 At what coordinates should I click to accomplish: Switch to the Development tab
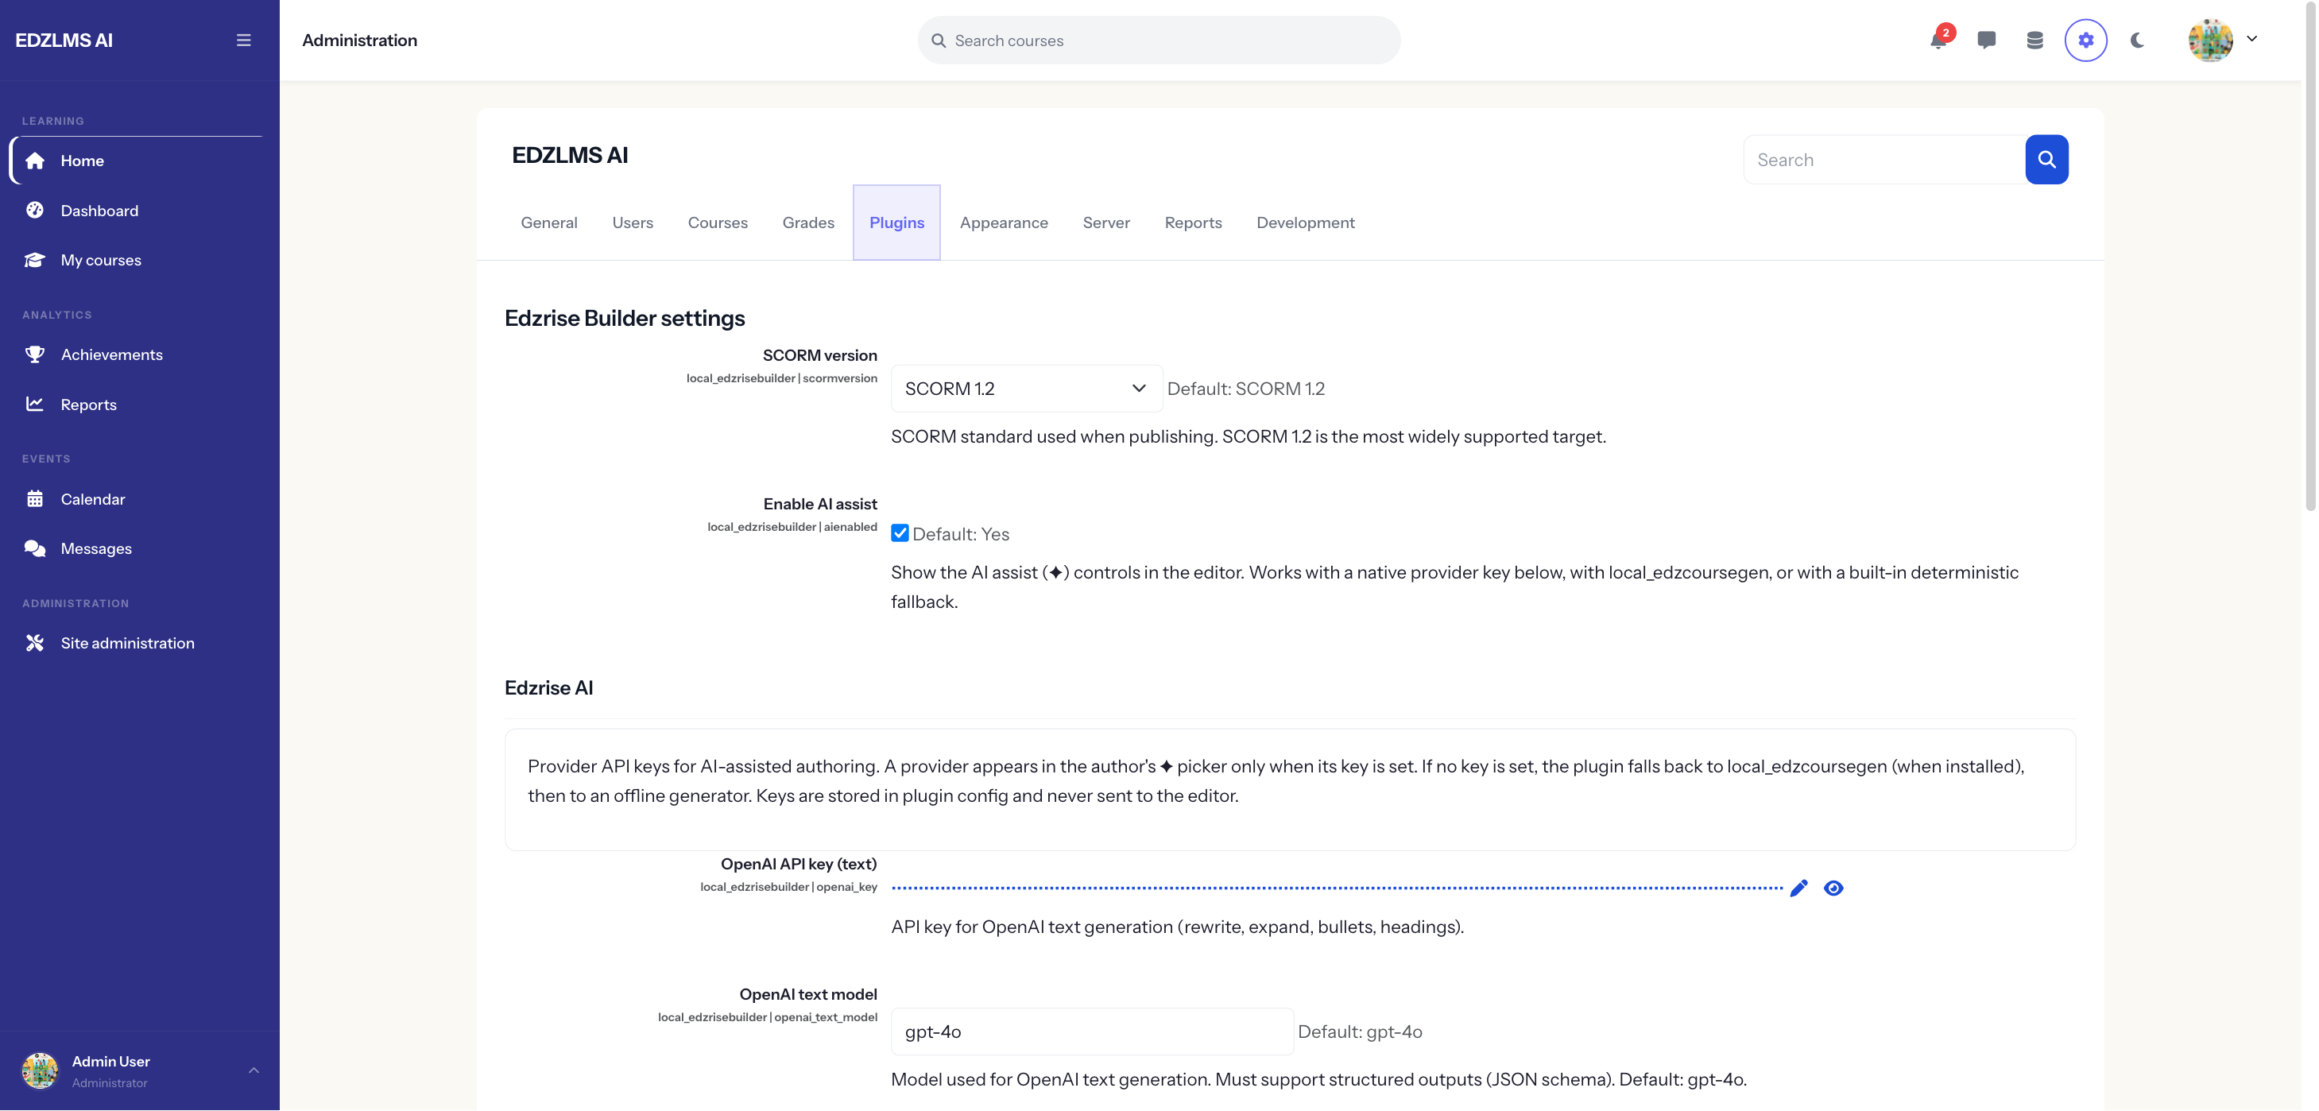coord(1306,223)
